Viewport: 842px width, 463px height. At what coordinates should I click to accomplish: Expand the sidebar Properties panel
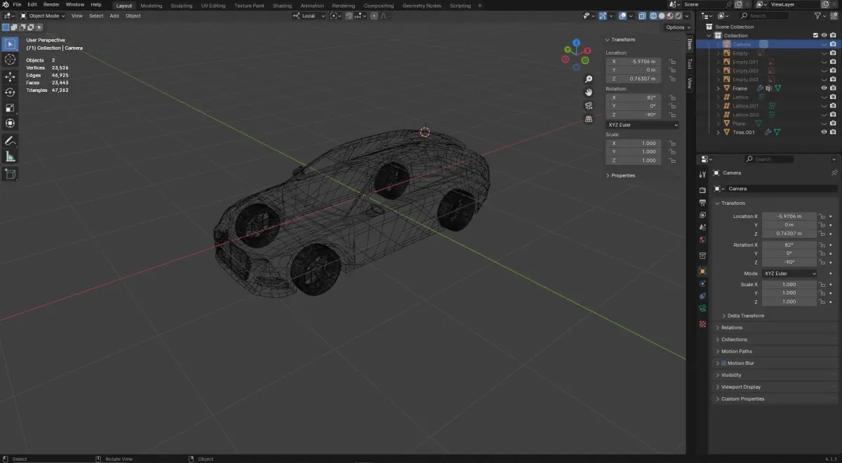click(x=622, y=175)
